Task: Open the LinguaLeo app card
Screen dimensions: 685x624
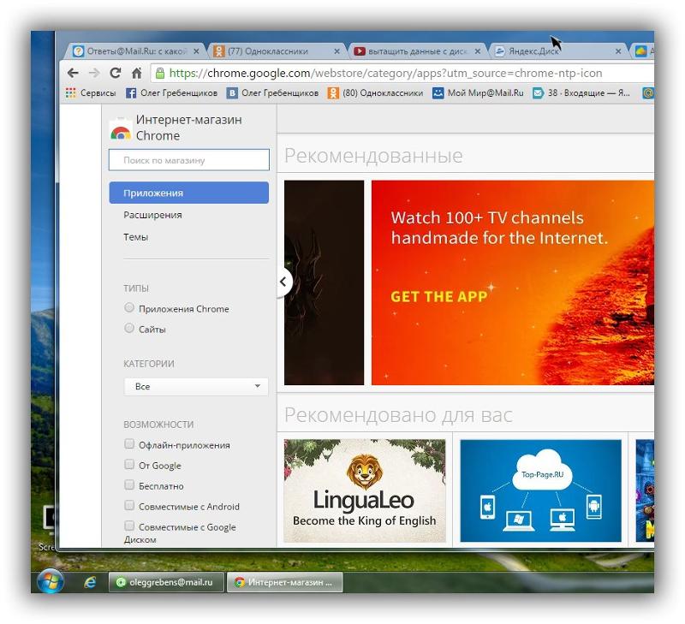Action: pyautogui.click(x=365, y=490)
